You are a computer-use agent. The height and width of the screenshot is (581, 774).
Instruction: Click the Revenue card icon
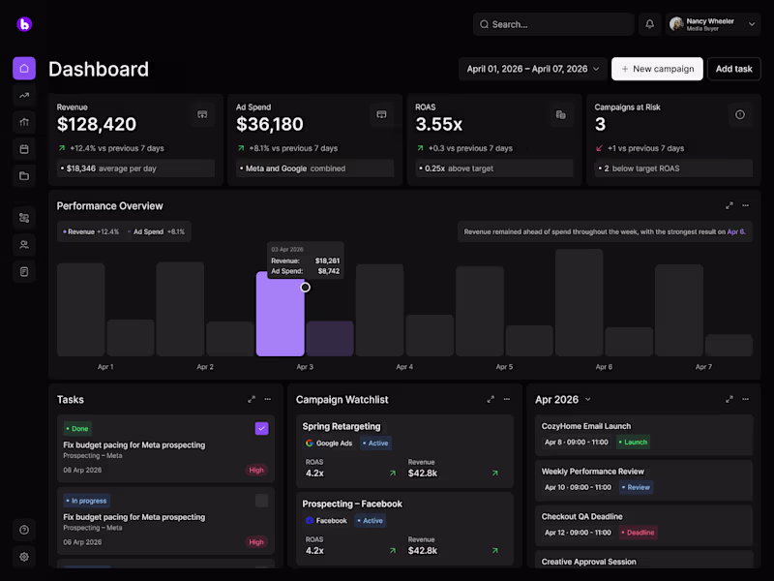[202, 114]
